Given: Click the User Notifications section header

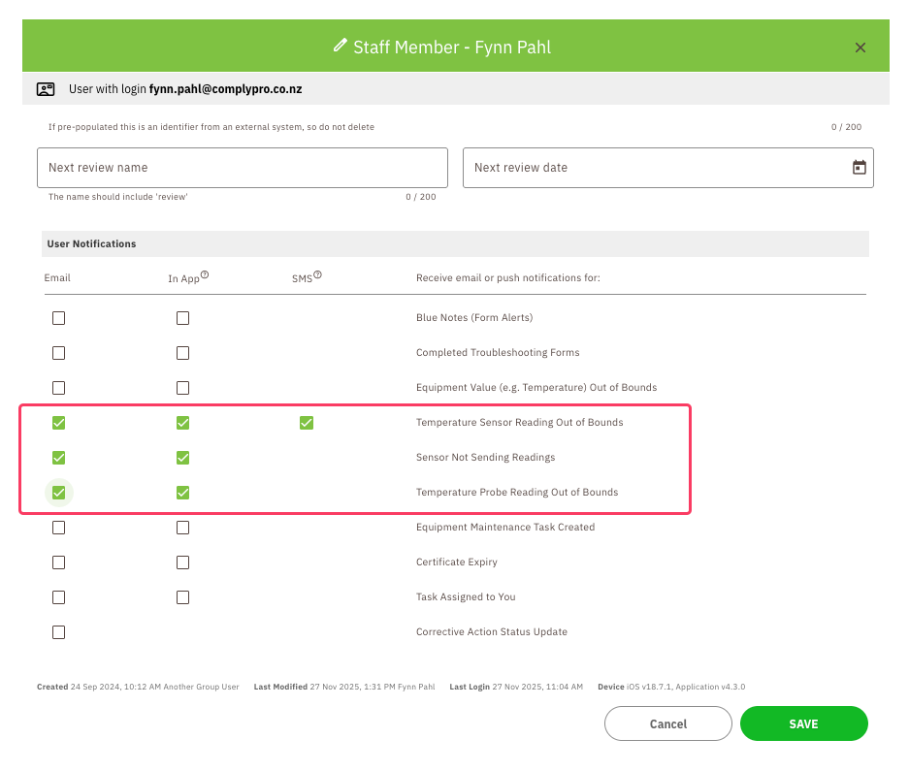Looking at the screenshot, I should tap(455, 244).
